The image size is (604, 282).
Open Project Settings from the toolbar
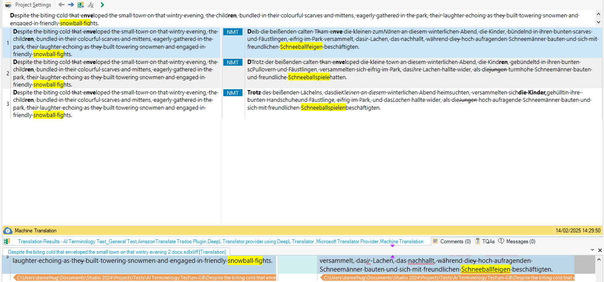point(28,5)
